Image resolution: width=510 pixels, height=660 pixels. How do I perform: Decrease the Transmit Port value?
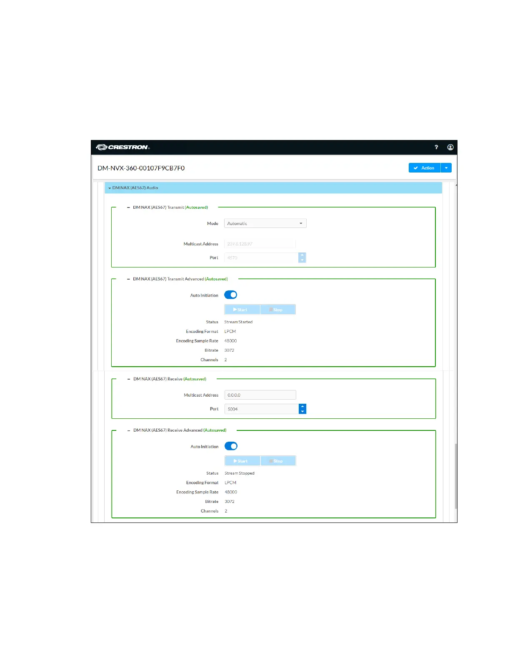point(302,260)
